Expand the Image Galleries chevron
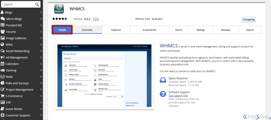Image resolution: width=271 pixels, height=120 pixels. tap(41, 38)
